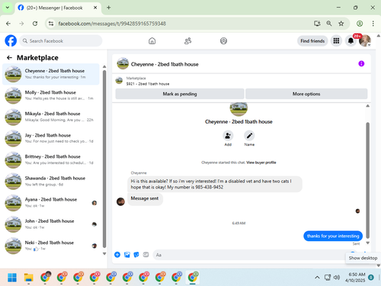Reload the page with the refresh icon
The image size is (381, 286).
pos(35,24)
